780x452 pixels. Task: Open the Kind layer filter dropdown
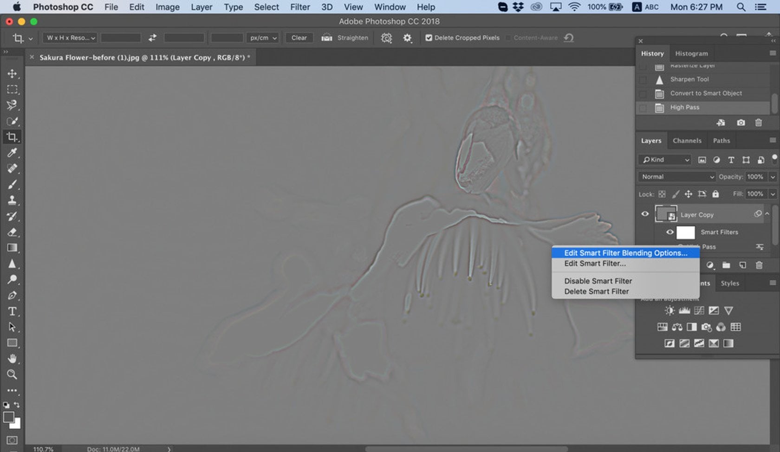click(x=665, y=160)
